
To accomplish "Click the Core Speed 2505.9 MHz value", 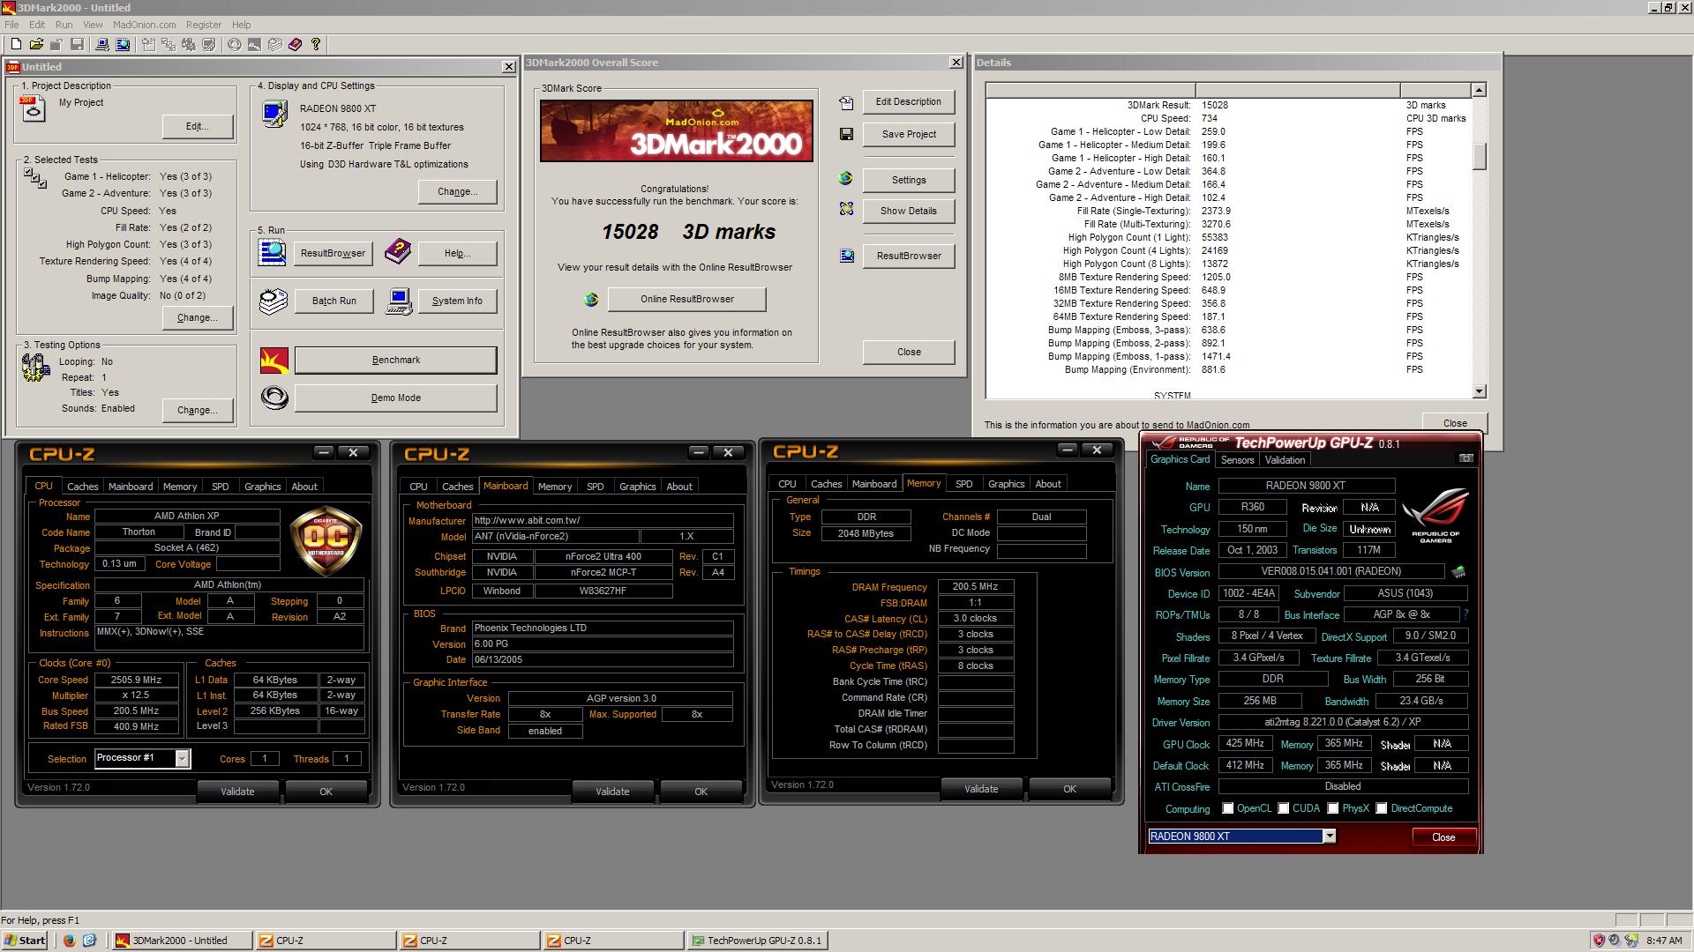I will pyautogui.click(x=137, y=680).
